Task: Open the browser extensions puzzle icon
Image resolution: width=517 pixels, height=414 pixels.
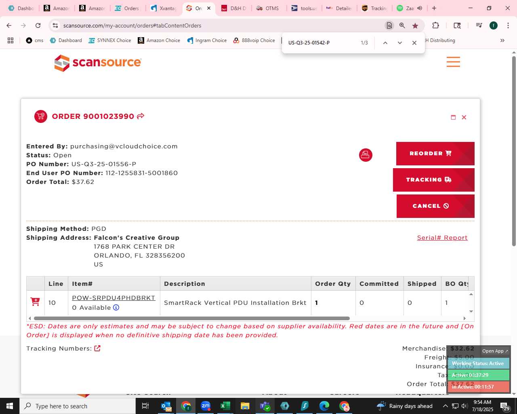Action: (x=435, y=25)
